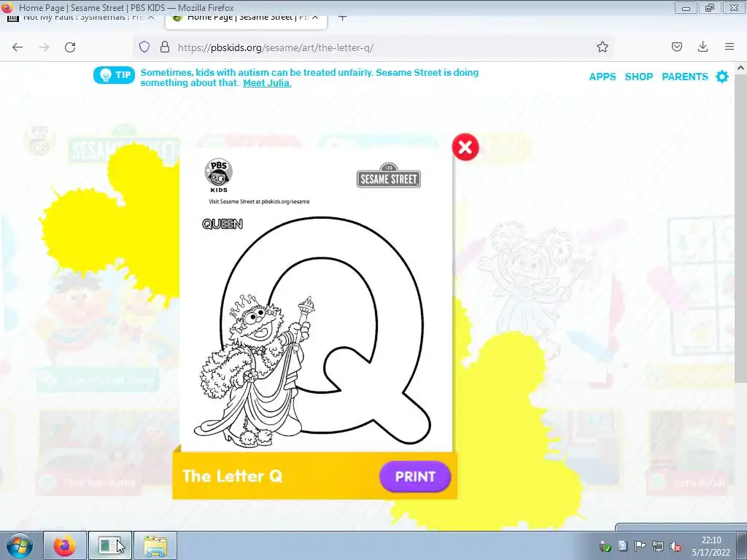Click the page-shaped tray icon left of the flag
The image size is (747, 560).
pyautogui.click(x=623, y=546)
